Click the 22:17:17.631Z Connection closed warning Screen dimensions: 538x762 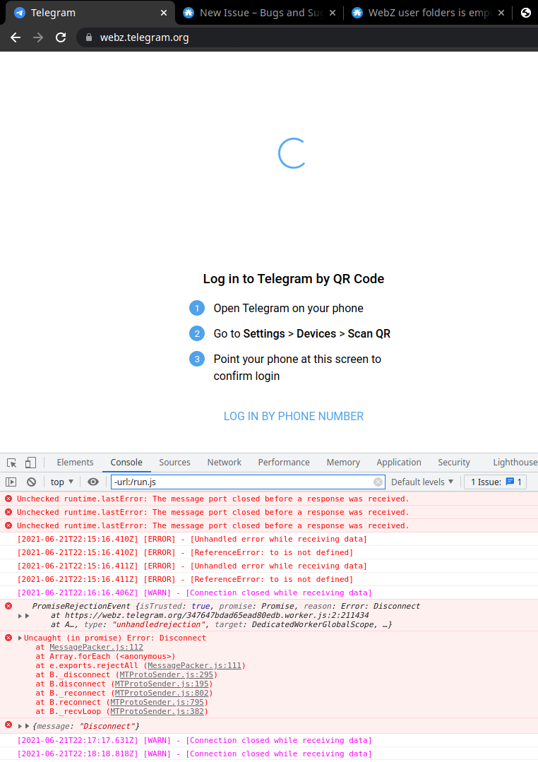(194, 741)
